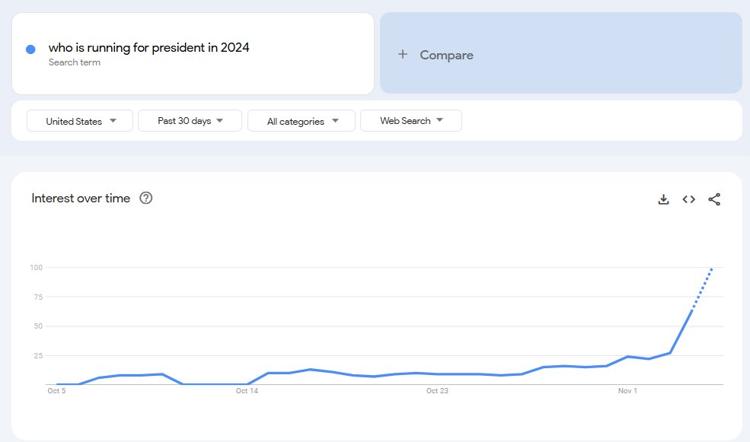This screenshot has width=750, height=442.
Task: Click the 'Interest over time' heading
Action: 81,198
